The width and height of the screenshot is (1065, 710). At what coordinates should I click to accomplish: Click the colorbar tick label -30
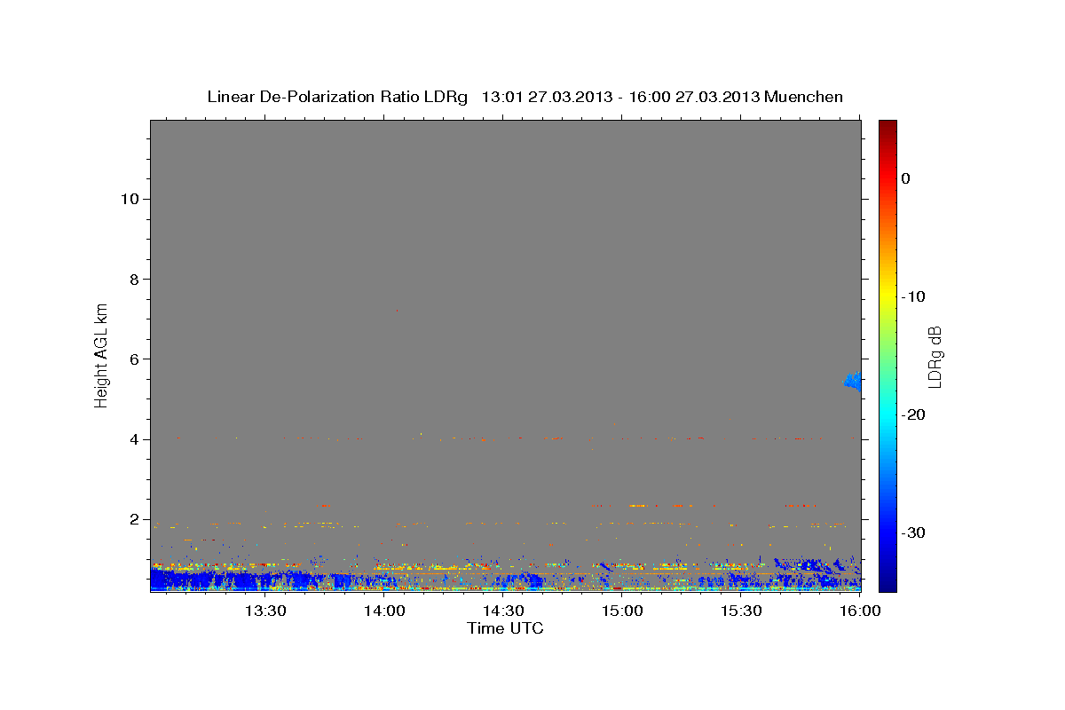(x=914, y=532)
